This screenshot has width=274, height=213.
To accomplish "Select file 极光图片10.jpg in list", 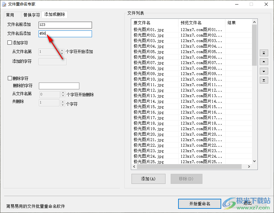I will [x=149, y=79].
